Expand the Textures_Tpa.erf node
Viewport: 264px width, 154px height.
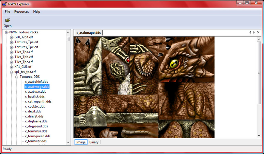coord(12,42)
